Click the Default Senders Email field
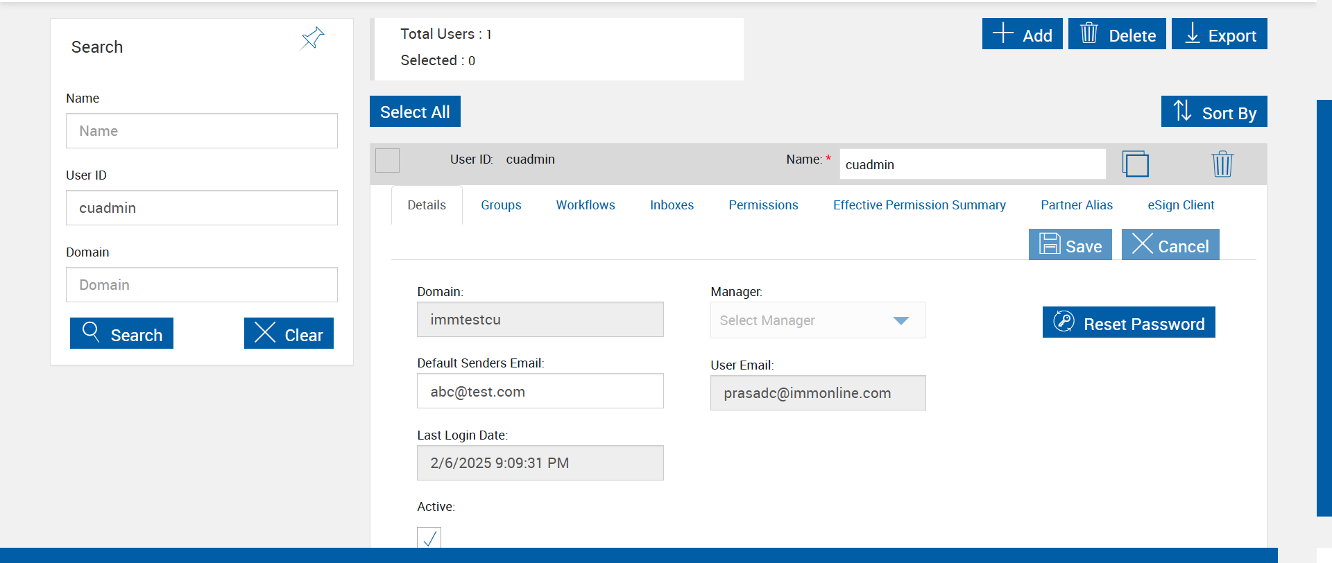Image resolution: width=1332 pixels, height=563 pixels. pos(540,391)
